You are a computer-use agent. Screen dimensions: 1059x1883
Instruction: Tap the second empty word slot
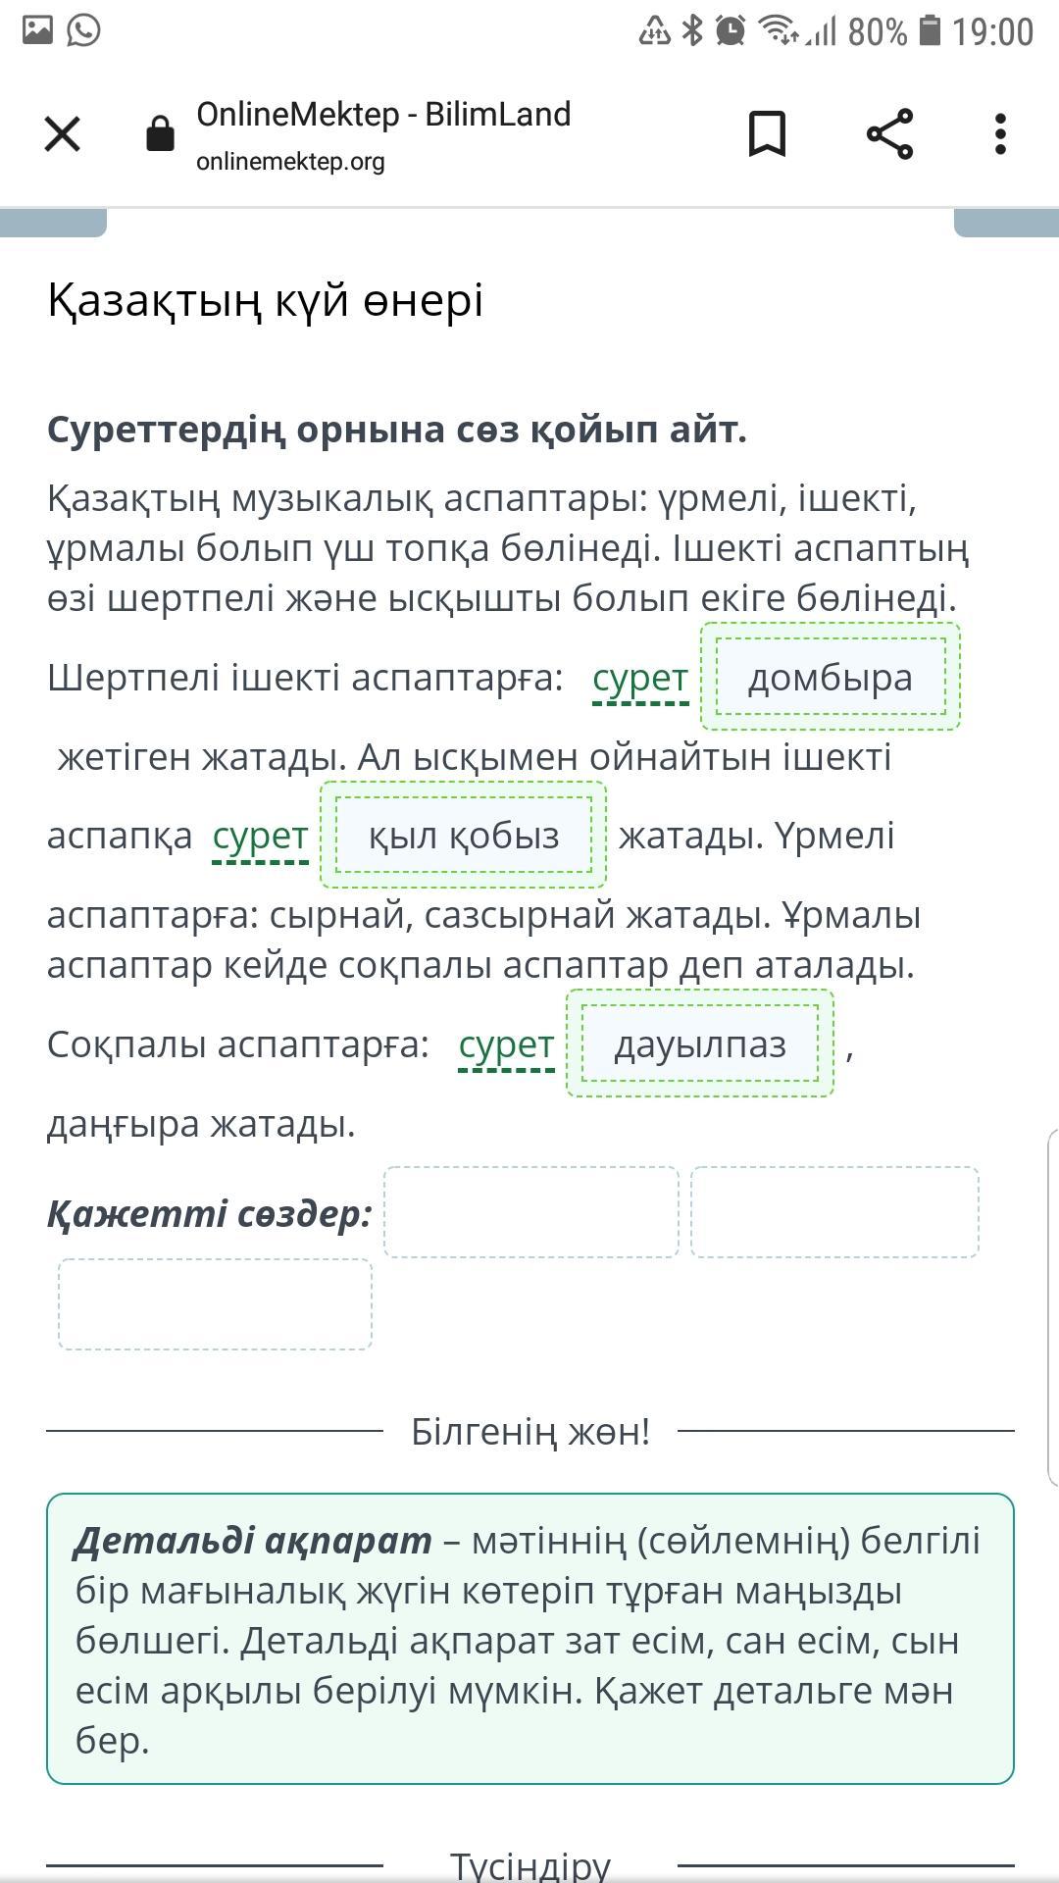click(834, 1212)
